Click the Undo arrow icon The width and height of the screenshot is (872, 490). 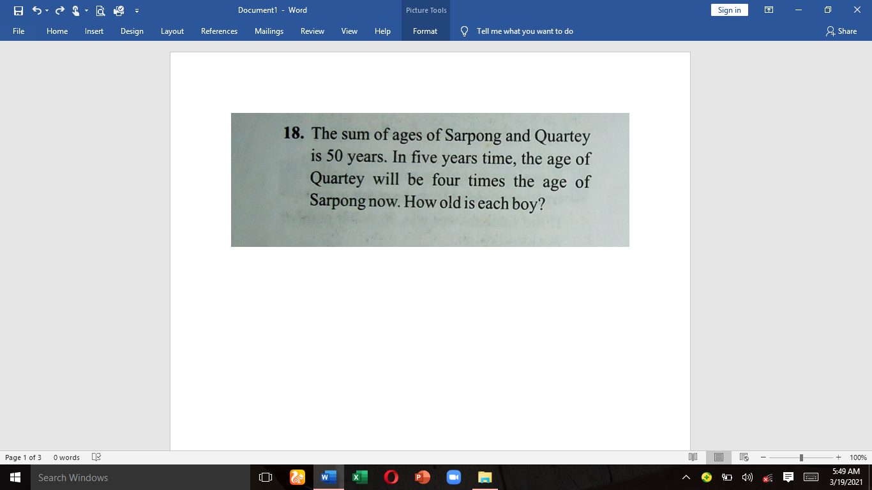[38, 10]
